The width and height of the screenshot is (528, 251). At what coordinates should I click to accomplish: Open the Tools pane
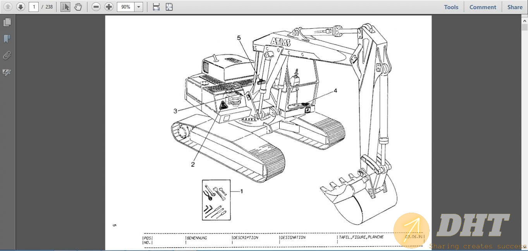[451, 7]
